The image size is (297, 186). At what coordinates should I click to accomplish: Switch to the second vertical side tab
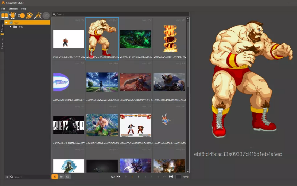coord(2,44)
